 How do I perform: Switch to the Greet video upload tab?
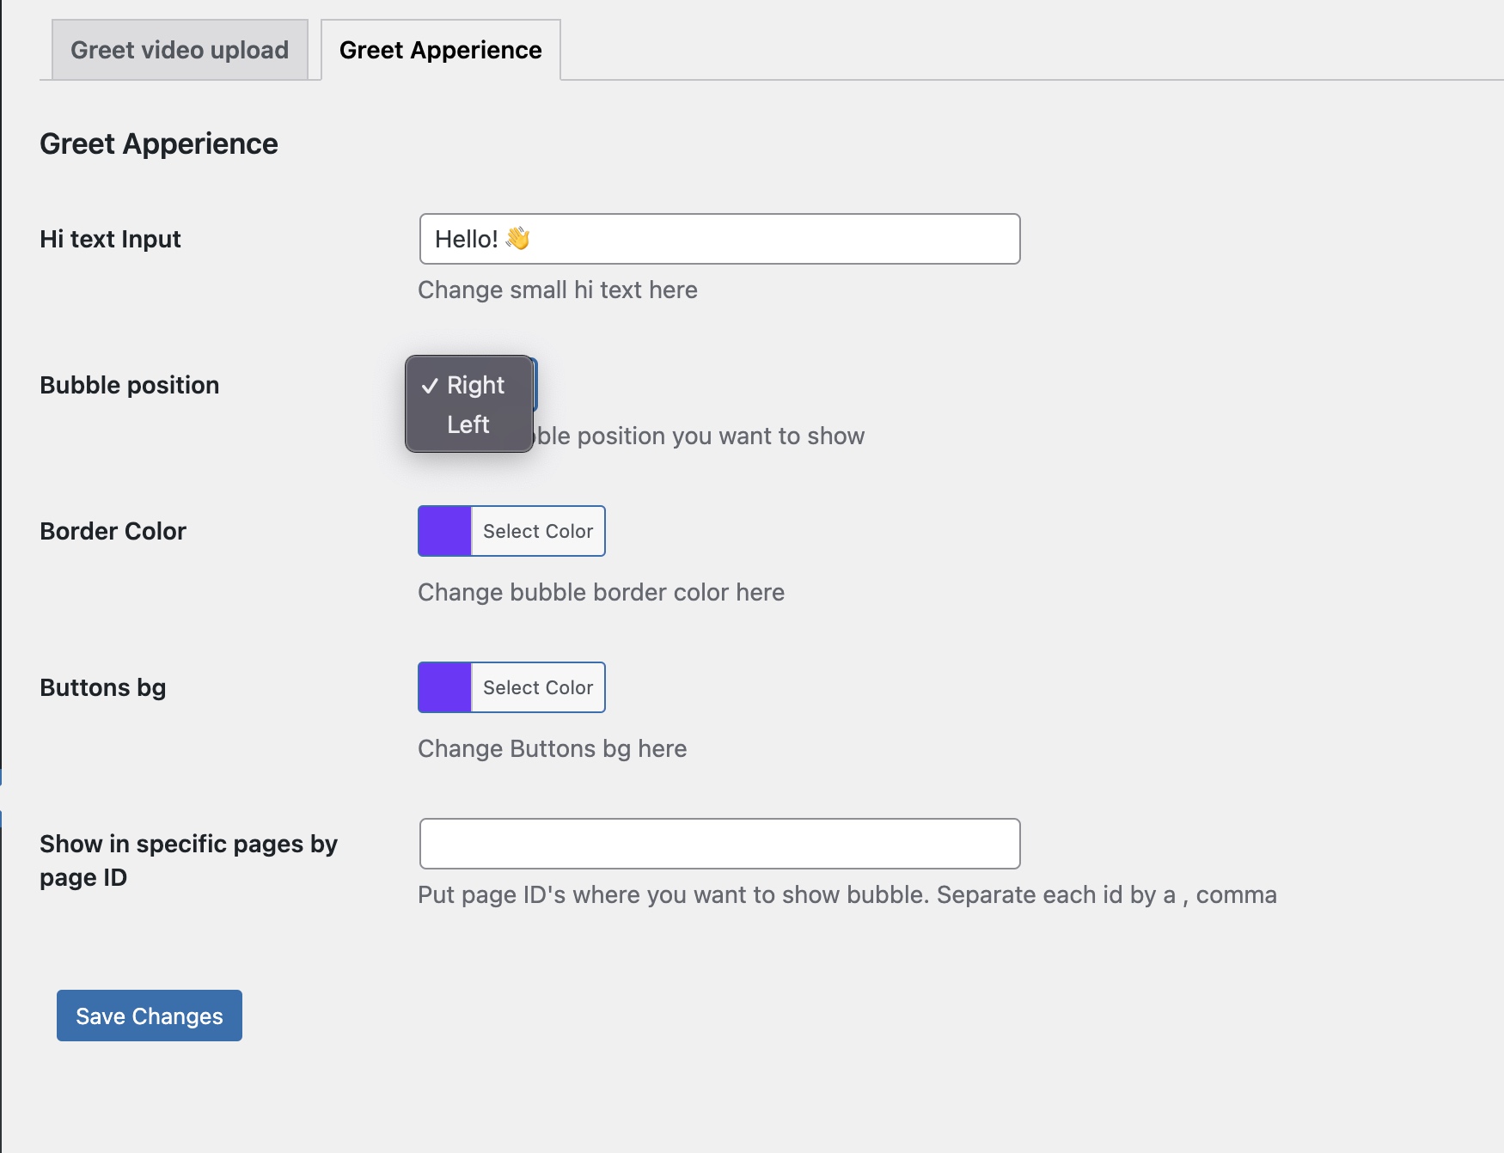[x=179, y=49]
